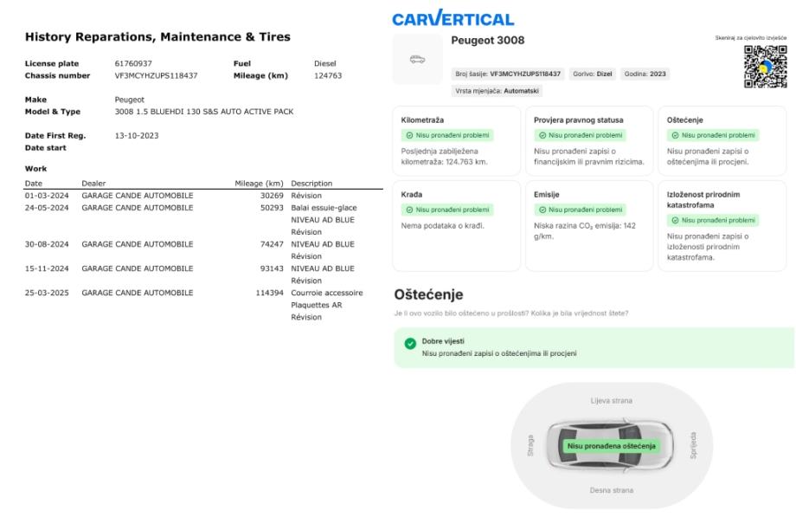Click the large Oštećenje section heading
Image resolution: width=796 pixels, height=530 pixels.
(428, 294)
